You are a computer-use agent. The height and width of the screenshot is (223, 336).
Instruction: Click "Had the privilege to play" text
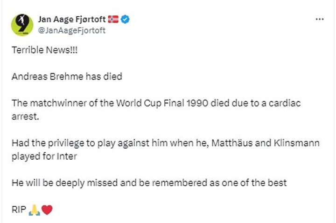point(58,143)
